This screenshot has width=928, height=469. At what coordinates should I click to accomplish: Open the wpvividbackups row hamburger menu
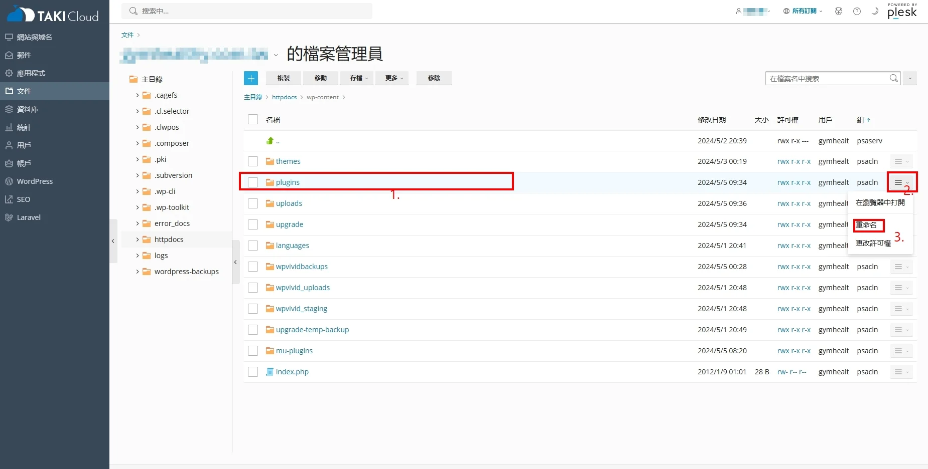click(x=901, y=267)
